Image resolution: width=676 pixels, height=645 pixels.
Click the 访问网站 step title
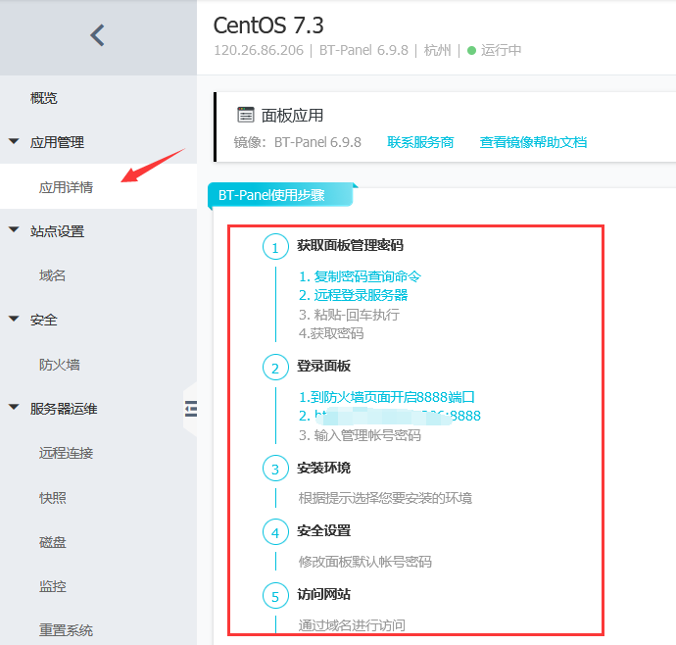323,594
